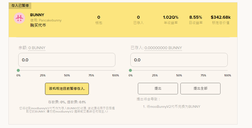
Task: Click the 提出将会导致 text
Action: (148, 99)
